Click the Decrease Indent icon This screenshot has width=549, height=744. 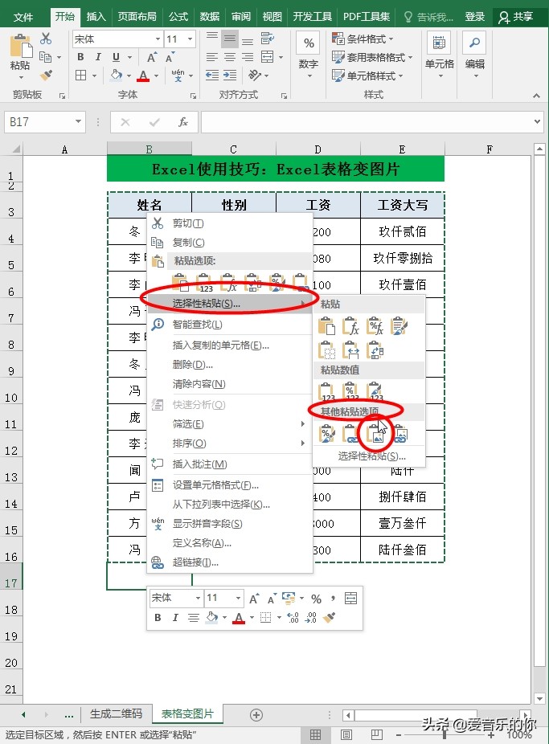point(212,75)
